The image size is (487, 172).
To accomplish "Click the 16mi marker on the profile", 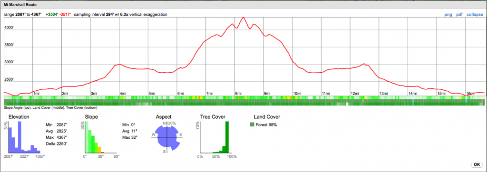I will click(470, 94).
